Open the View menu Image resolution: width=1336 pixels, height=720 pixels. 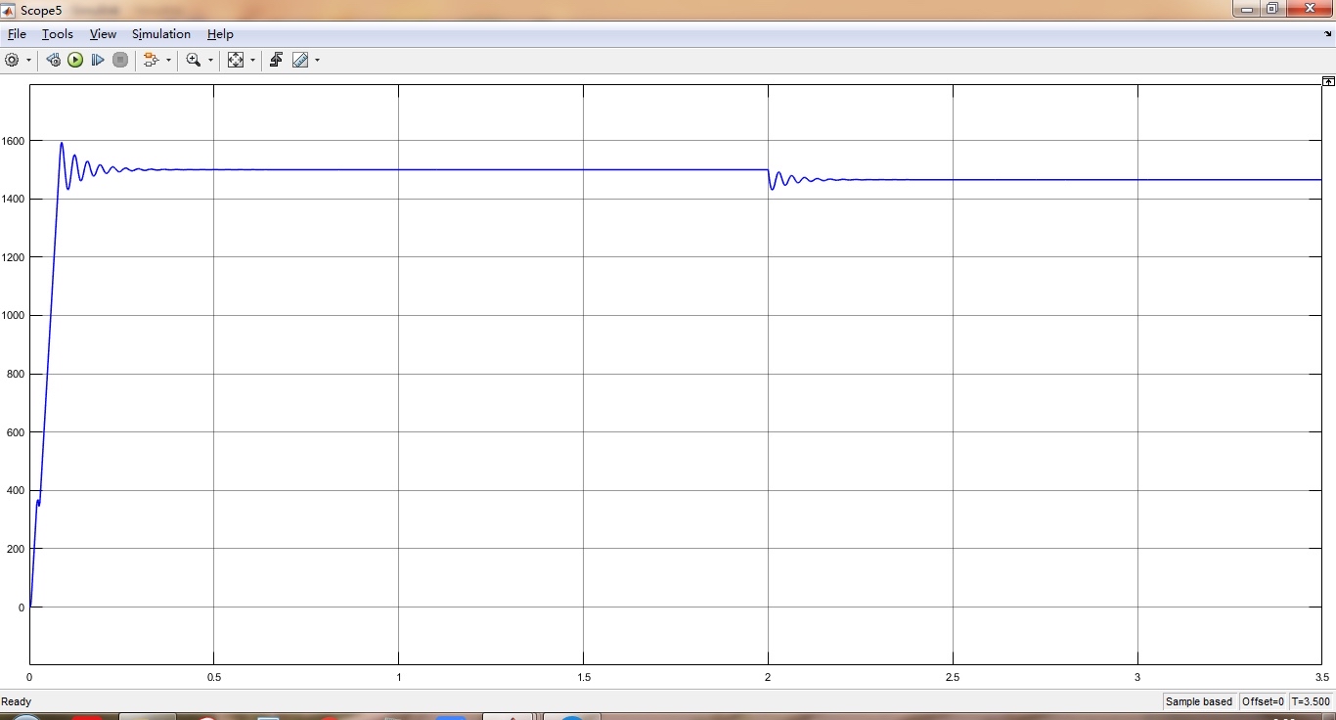click(x=103, y=34)
